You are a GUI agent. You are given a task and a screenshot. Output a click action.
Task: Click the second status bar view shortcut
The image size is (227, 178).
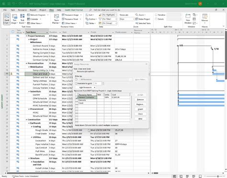181,176
